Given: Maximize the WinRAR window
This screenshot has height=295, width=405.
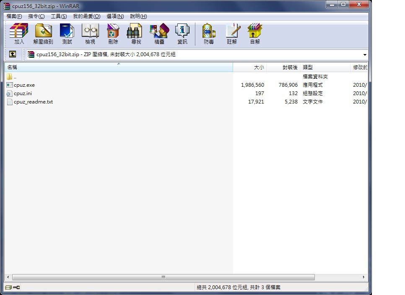Looking at the screenshot, I should 343,4.
